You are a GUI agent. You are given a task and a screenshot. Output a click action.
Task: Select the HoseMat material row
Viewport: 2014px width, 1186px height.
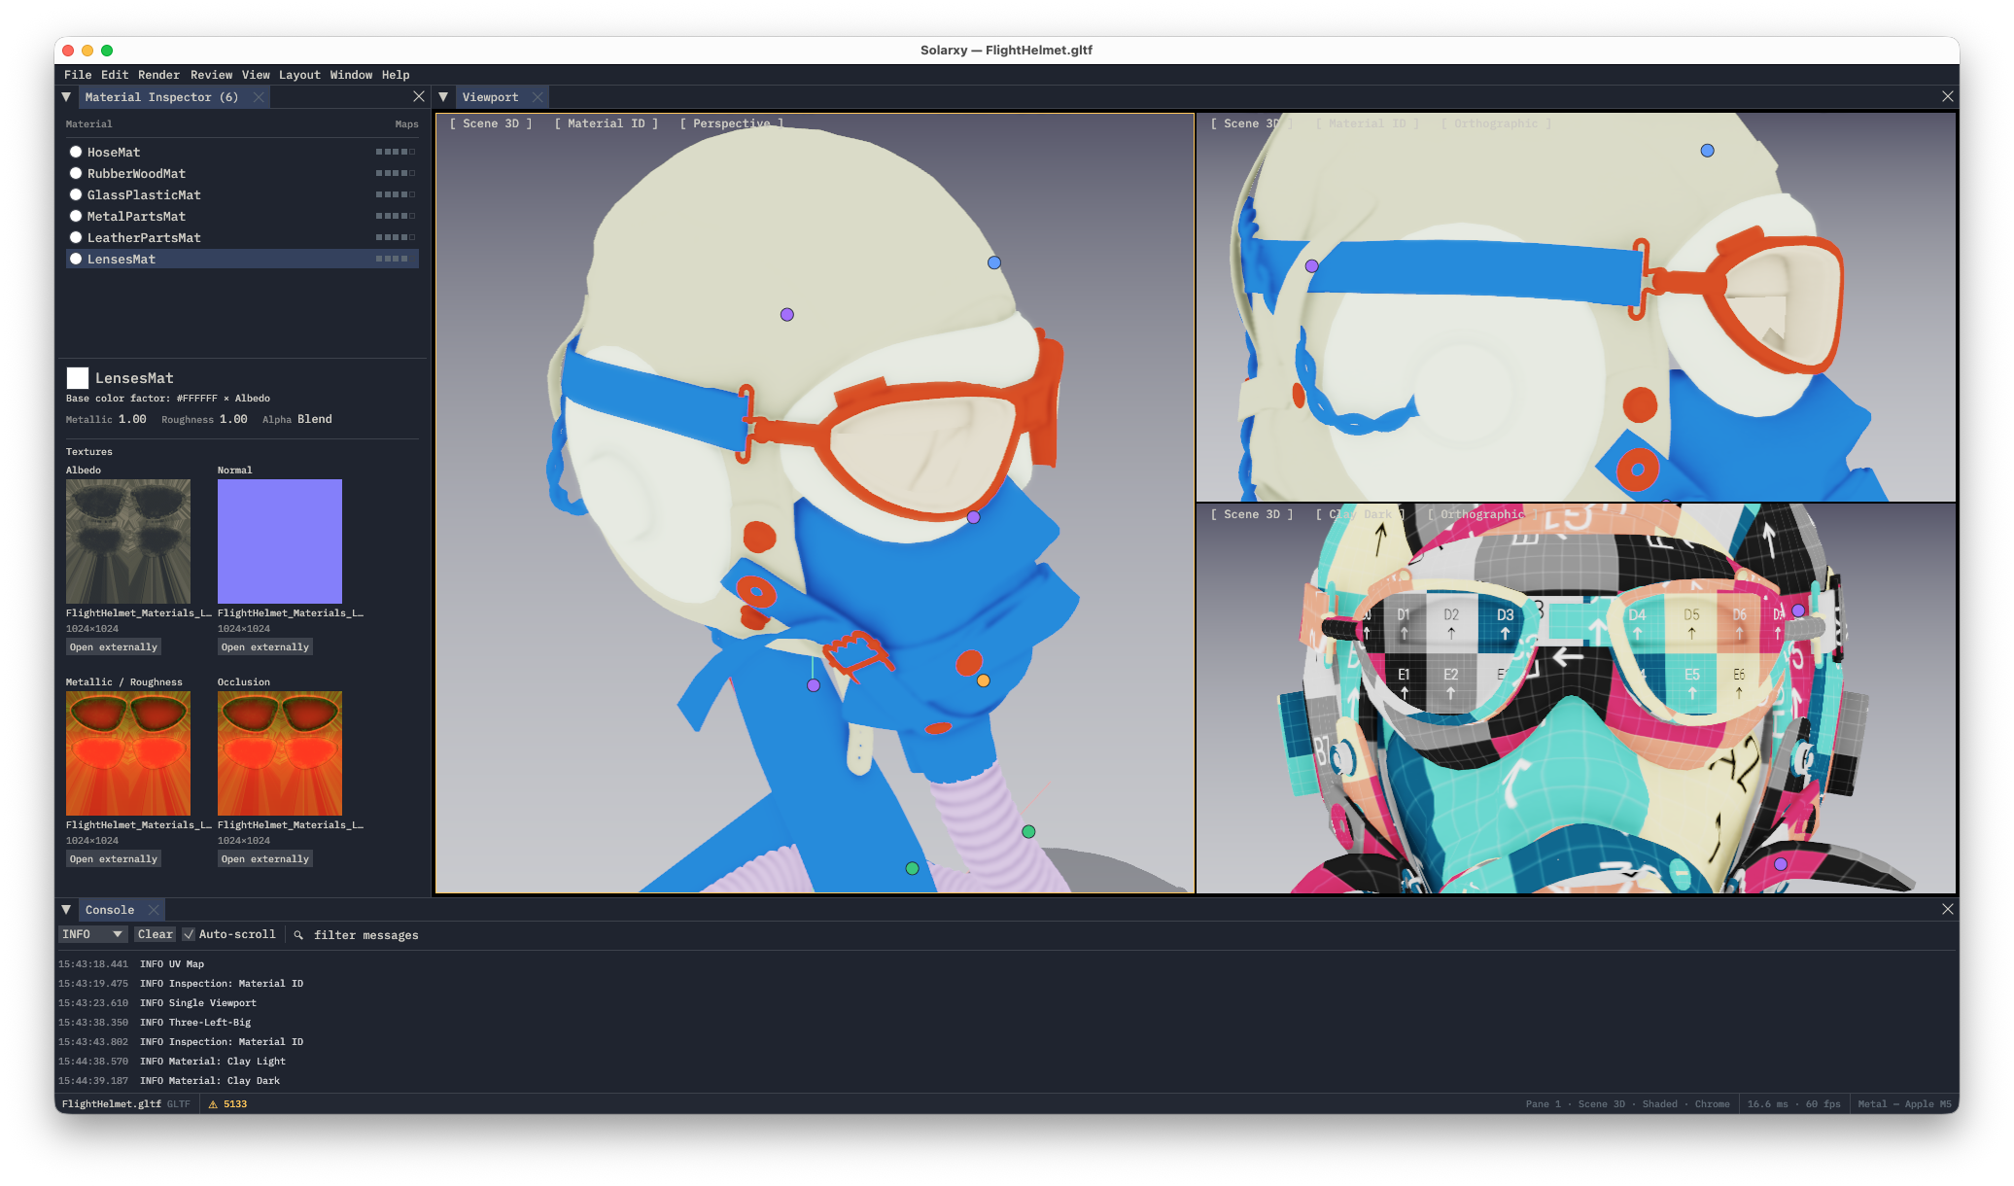click(x=242, y=152)
